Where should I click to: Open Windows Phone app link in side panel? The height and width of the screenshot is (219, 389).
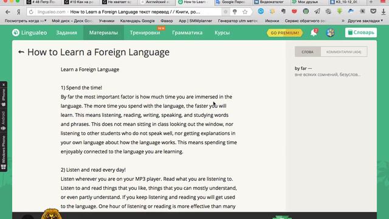point(4,153)
